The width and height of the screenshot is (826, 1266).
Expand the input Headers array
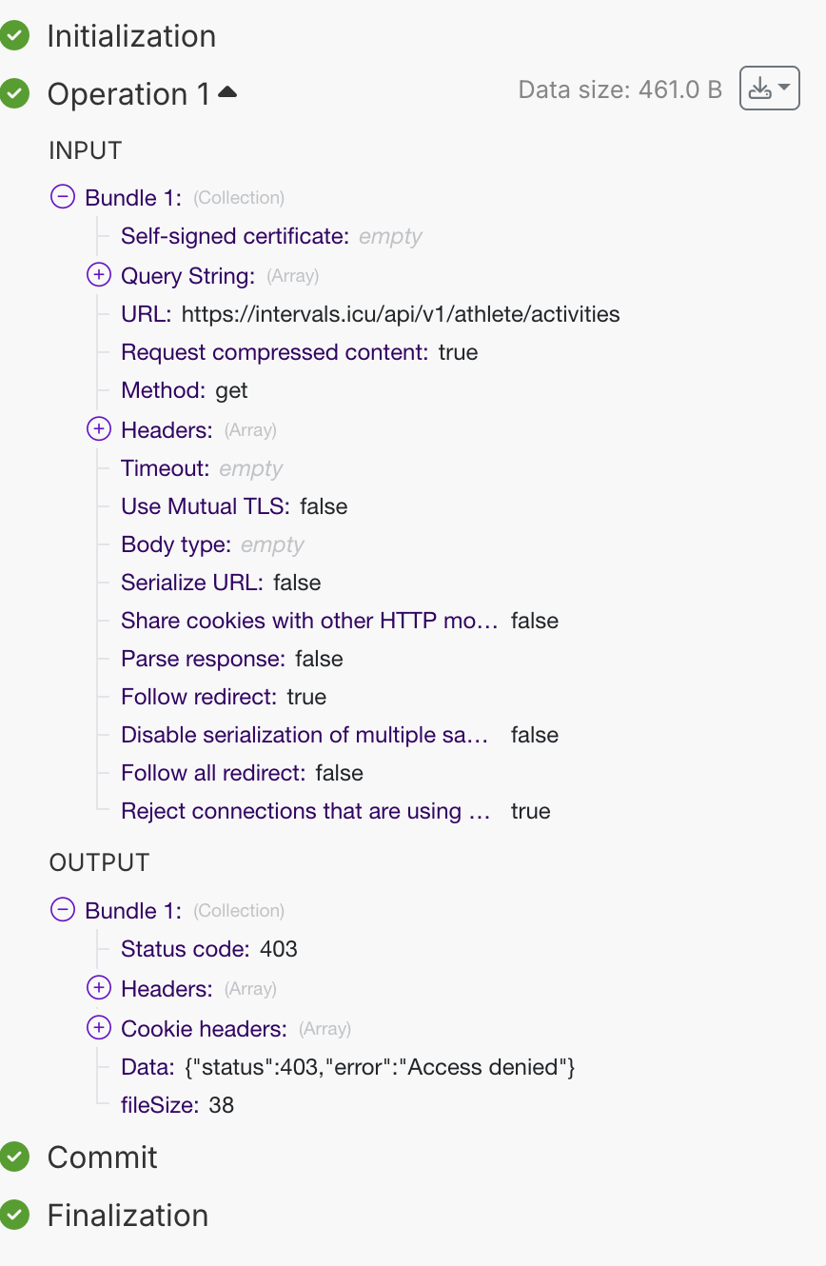pos(99,429)
